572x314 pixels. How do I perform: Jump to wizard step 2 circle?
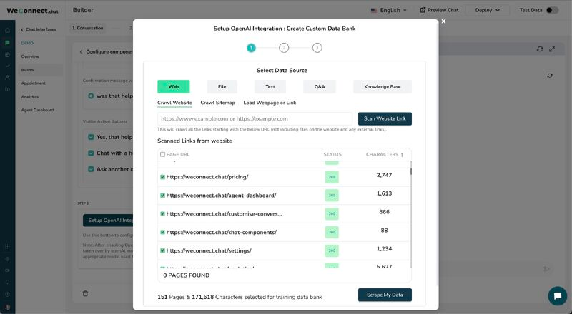[284, 48]
